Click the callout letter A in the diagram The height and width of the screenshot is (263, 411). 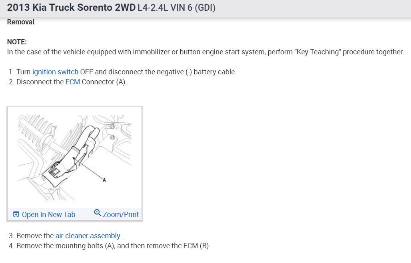tap(104, 181)
